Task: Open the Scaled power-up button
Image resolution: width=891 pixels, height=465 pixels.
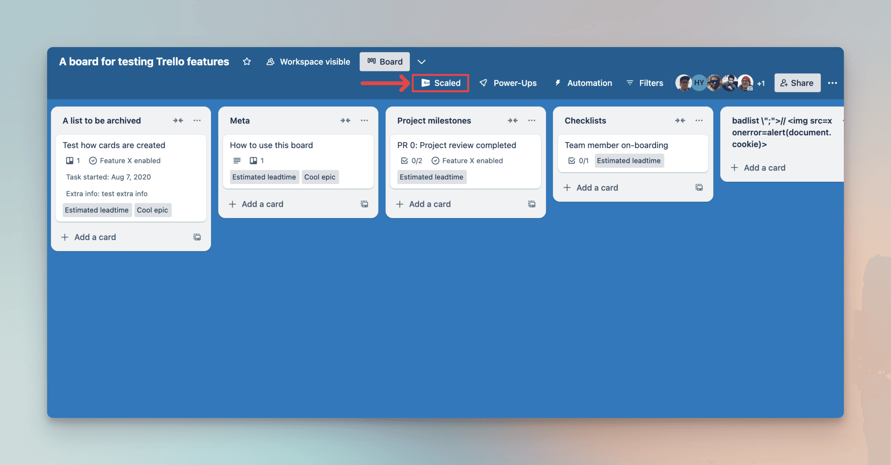Action: pos(440,83)
